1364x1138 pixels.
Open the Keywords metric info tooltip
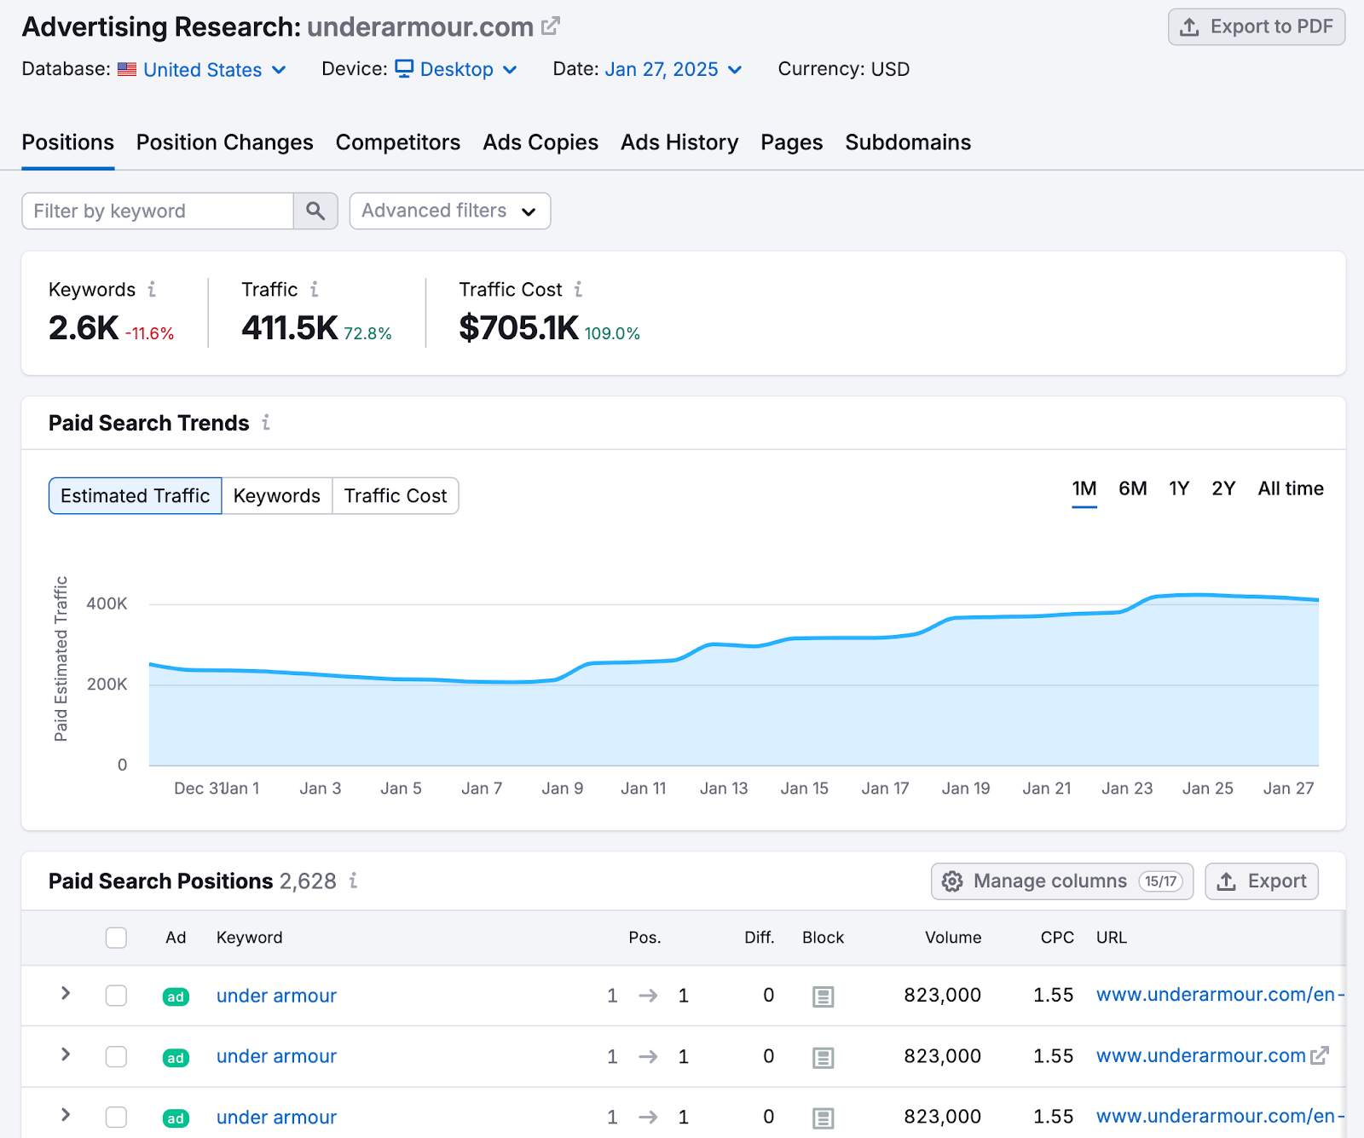click(x=153, y=290)
